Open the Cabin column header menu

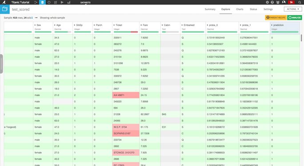[x=166, y=25]
